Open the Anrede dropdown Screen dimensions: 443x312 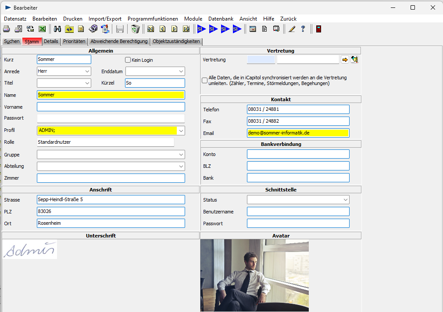click(x=86, y=71)
